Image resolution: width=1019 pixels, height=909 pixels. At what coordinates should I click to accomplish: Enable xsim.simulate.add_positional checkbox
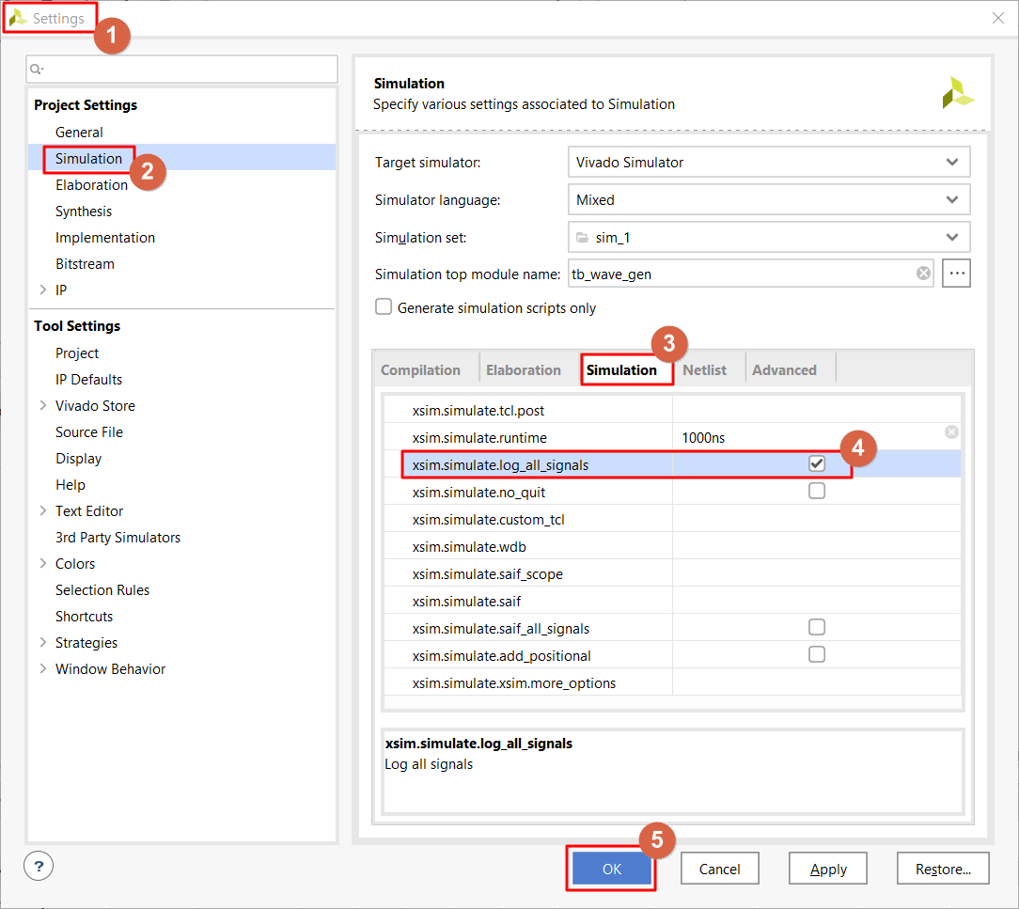coord(817,655)
